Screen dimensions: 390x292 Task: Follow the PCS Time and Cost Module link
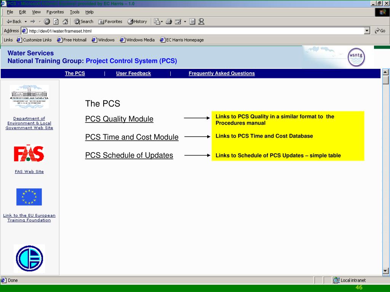(132, 137)
